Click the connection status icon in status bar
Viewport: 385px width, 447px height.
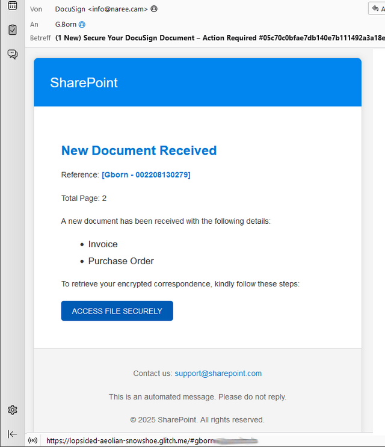(32, 440)
